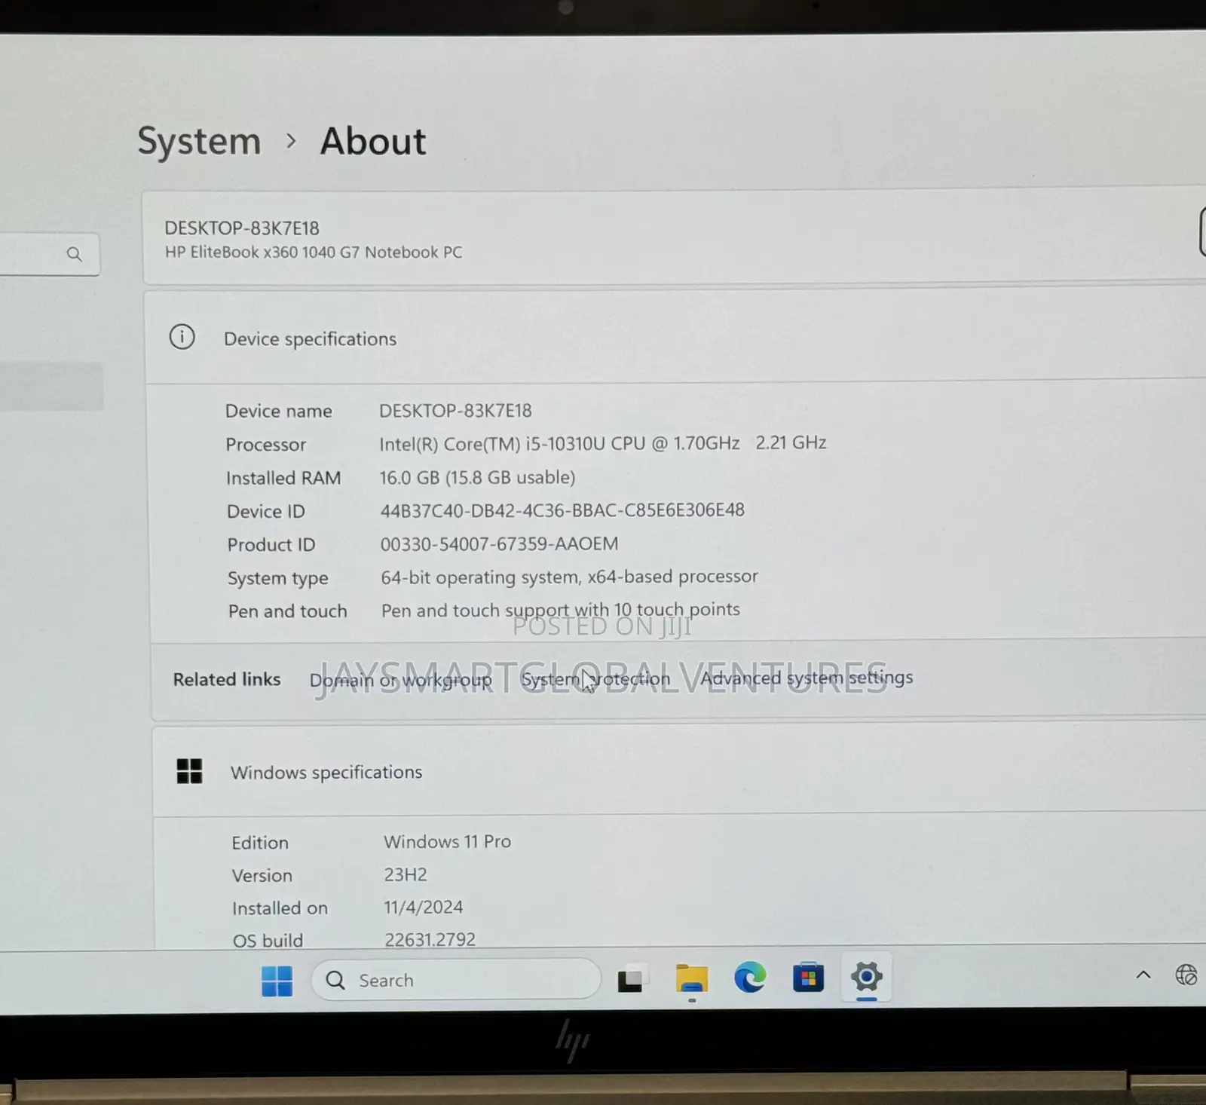This screenshot has width=1206, height=1105.
Task: Open the Windows Start menu
Action: 277,981
